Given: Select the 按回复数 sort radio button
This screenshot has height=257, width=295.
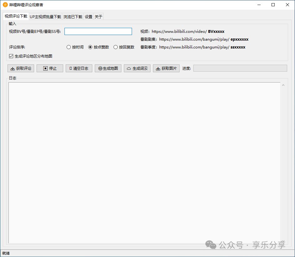Looking at the screenshot, I should pos(116,47).
